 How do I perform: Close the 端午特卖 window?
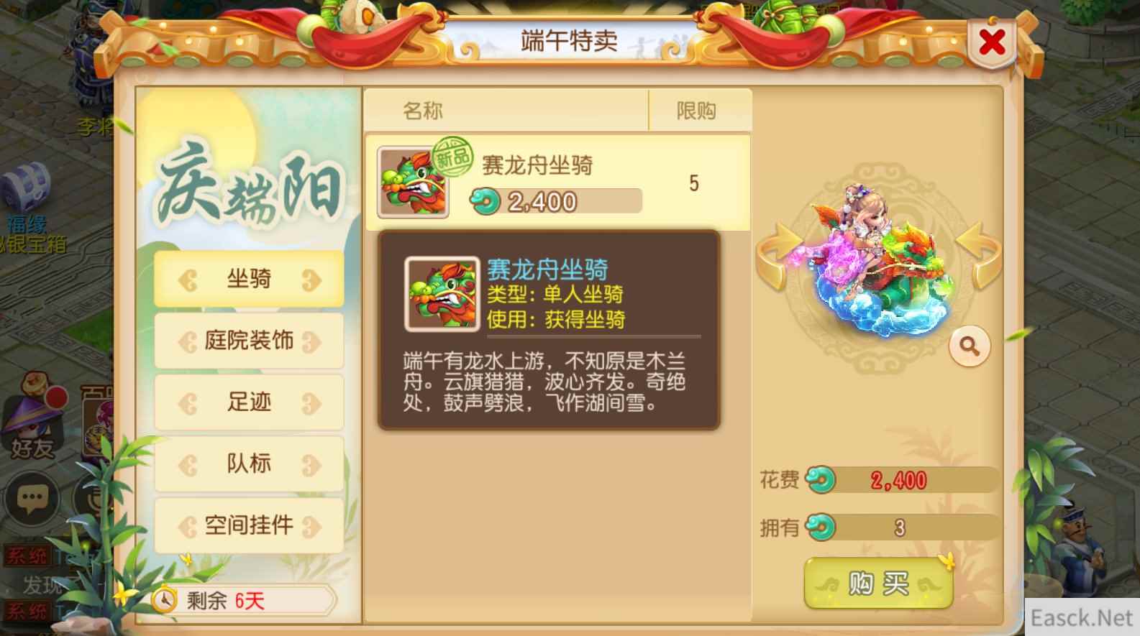992,43
